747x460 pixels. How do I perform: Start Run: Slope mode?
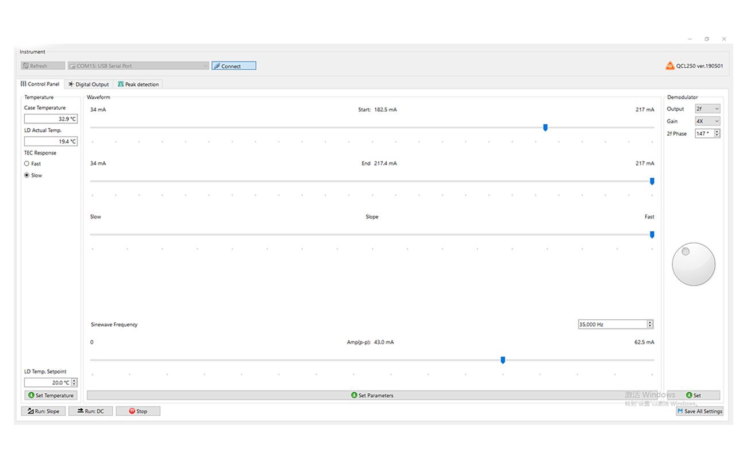coord(43,411)
